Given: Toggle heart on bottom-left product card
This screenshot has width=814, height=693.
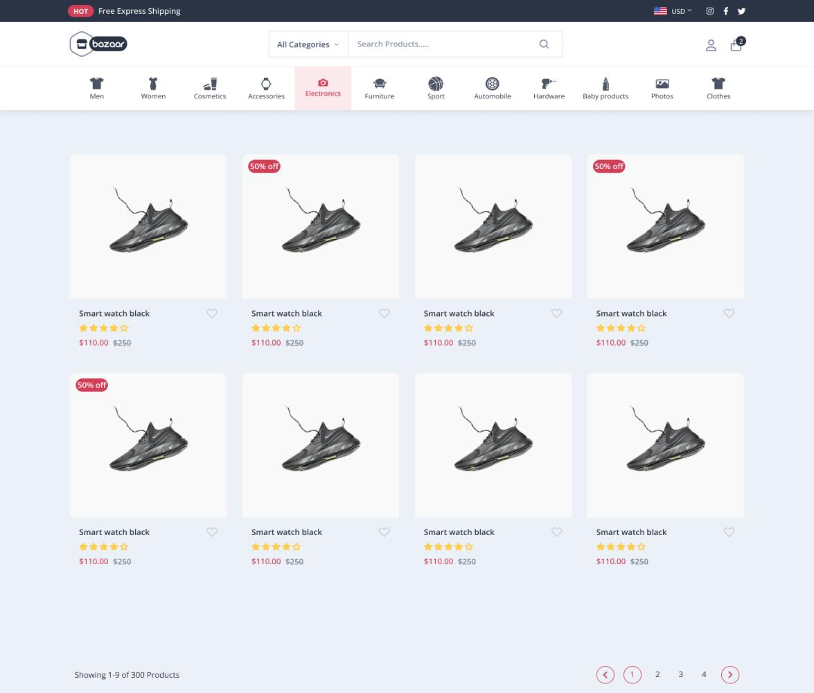Looking at the screenshot, I should (x=212, y=532).
